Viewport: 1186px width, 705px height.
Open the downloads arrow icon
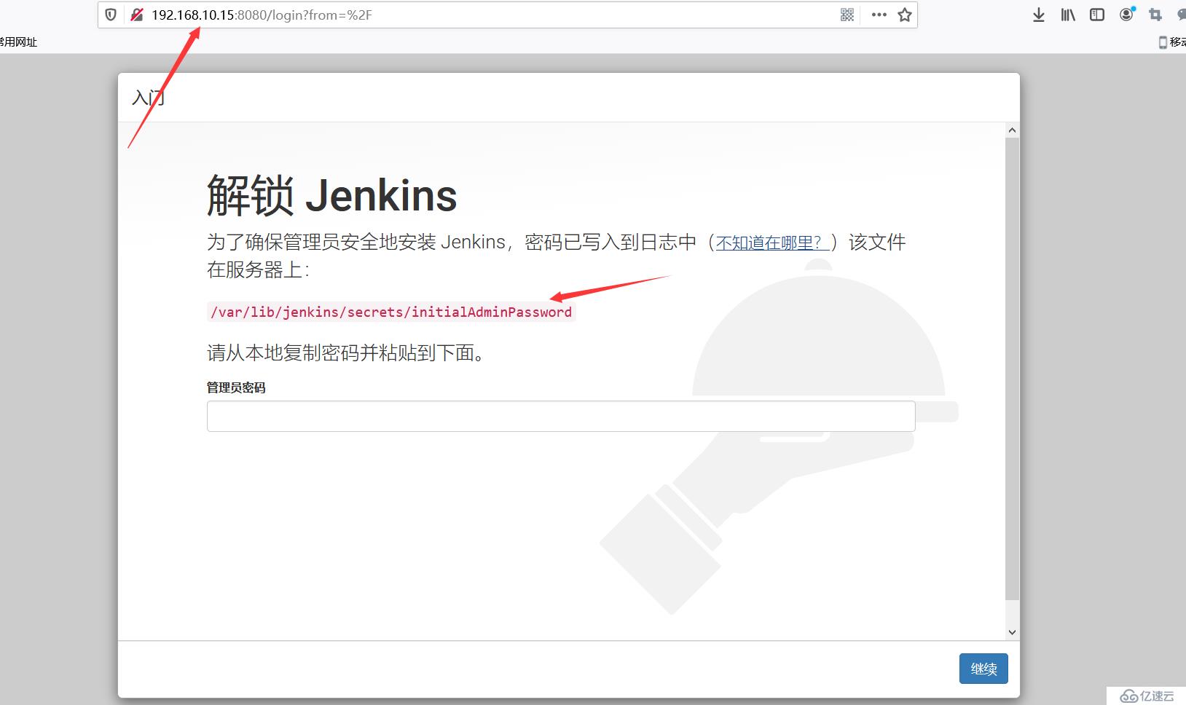1039,15
